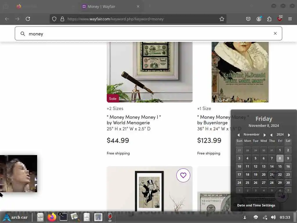Click the Friday heading in calendar
The image size is (297, 223).
pyautogui.click(x=264, y=119)
